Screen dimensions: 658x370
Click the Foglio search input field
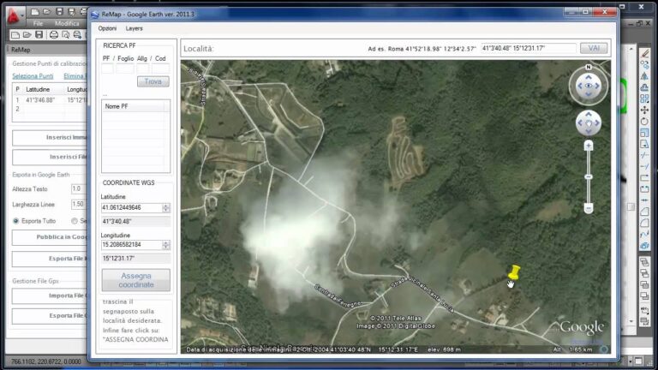tap(125, 69)
